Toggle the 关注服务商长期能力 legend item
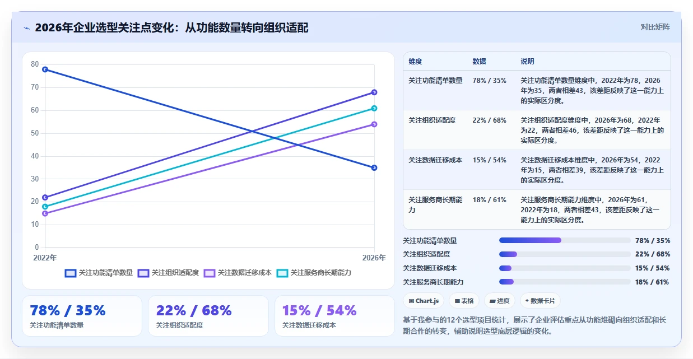 pyautogui.click(x=314, y=273)
